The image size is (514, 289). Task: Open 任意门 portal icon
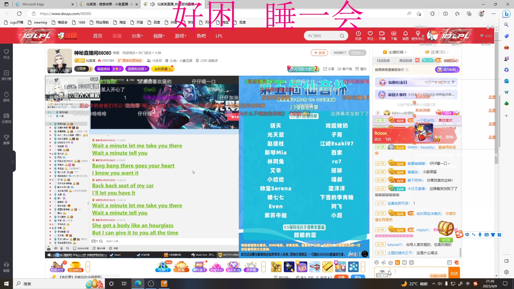coord(163,267)
